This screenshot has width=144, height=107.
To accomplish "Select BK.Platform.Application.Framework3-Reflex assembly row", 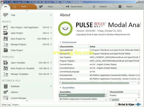I will tap(82, 99).
